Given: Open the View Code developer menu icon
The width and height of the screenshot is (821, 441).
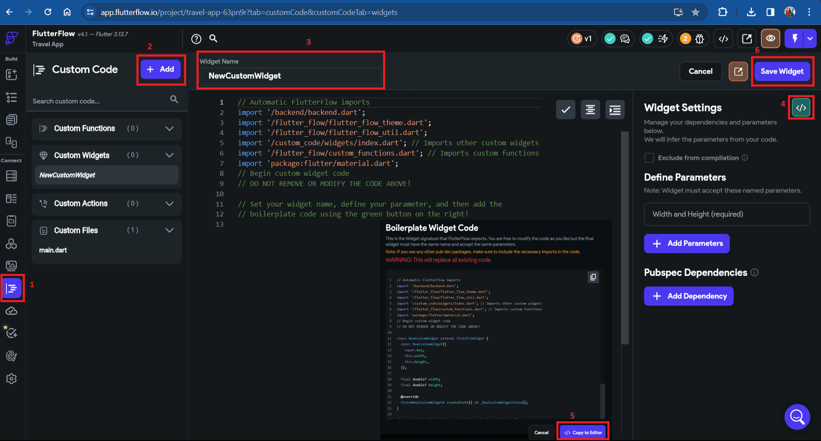Looking at the screenshot, I should pyautogui.click(x=723, y=39).
